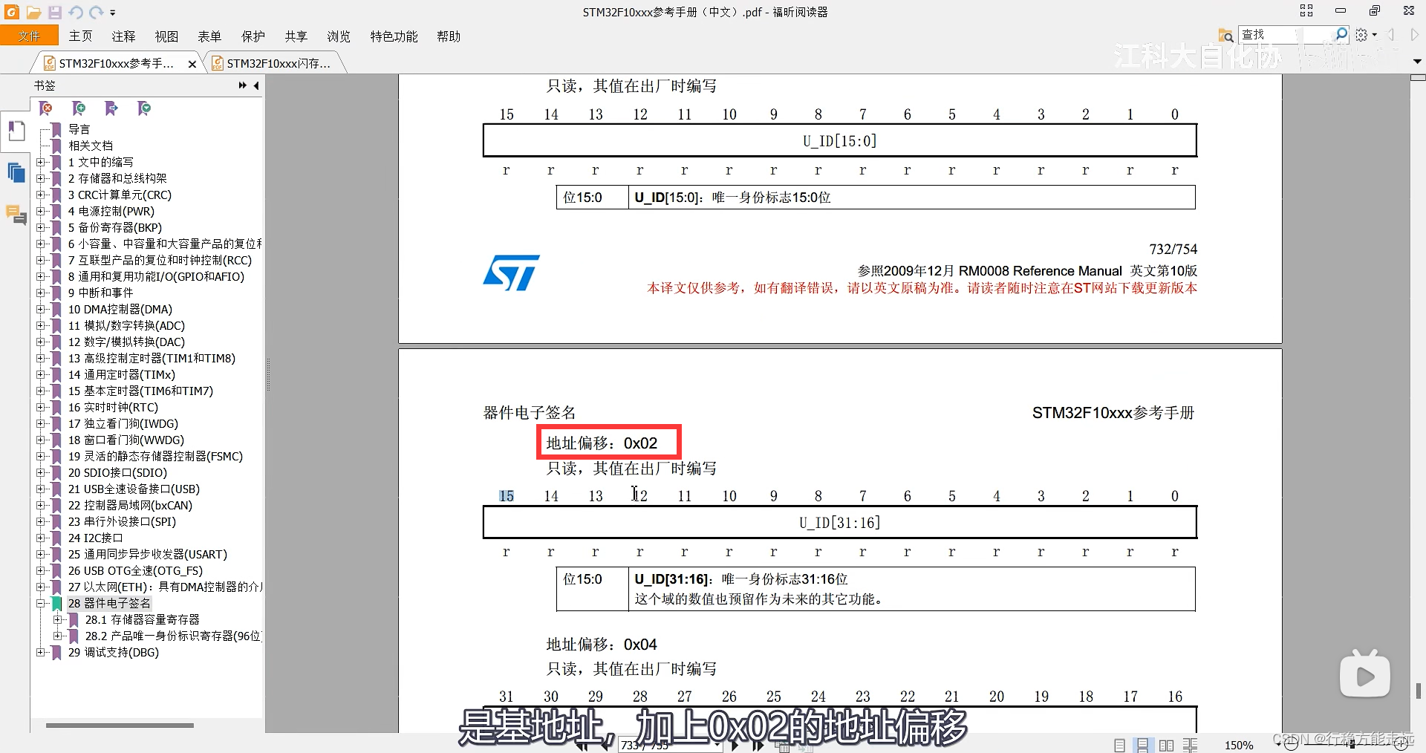1426x753 pixels.
Task: Expand the 28.1 存储器容量寄存器 bookmark
Action: click(57, 619)
